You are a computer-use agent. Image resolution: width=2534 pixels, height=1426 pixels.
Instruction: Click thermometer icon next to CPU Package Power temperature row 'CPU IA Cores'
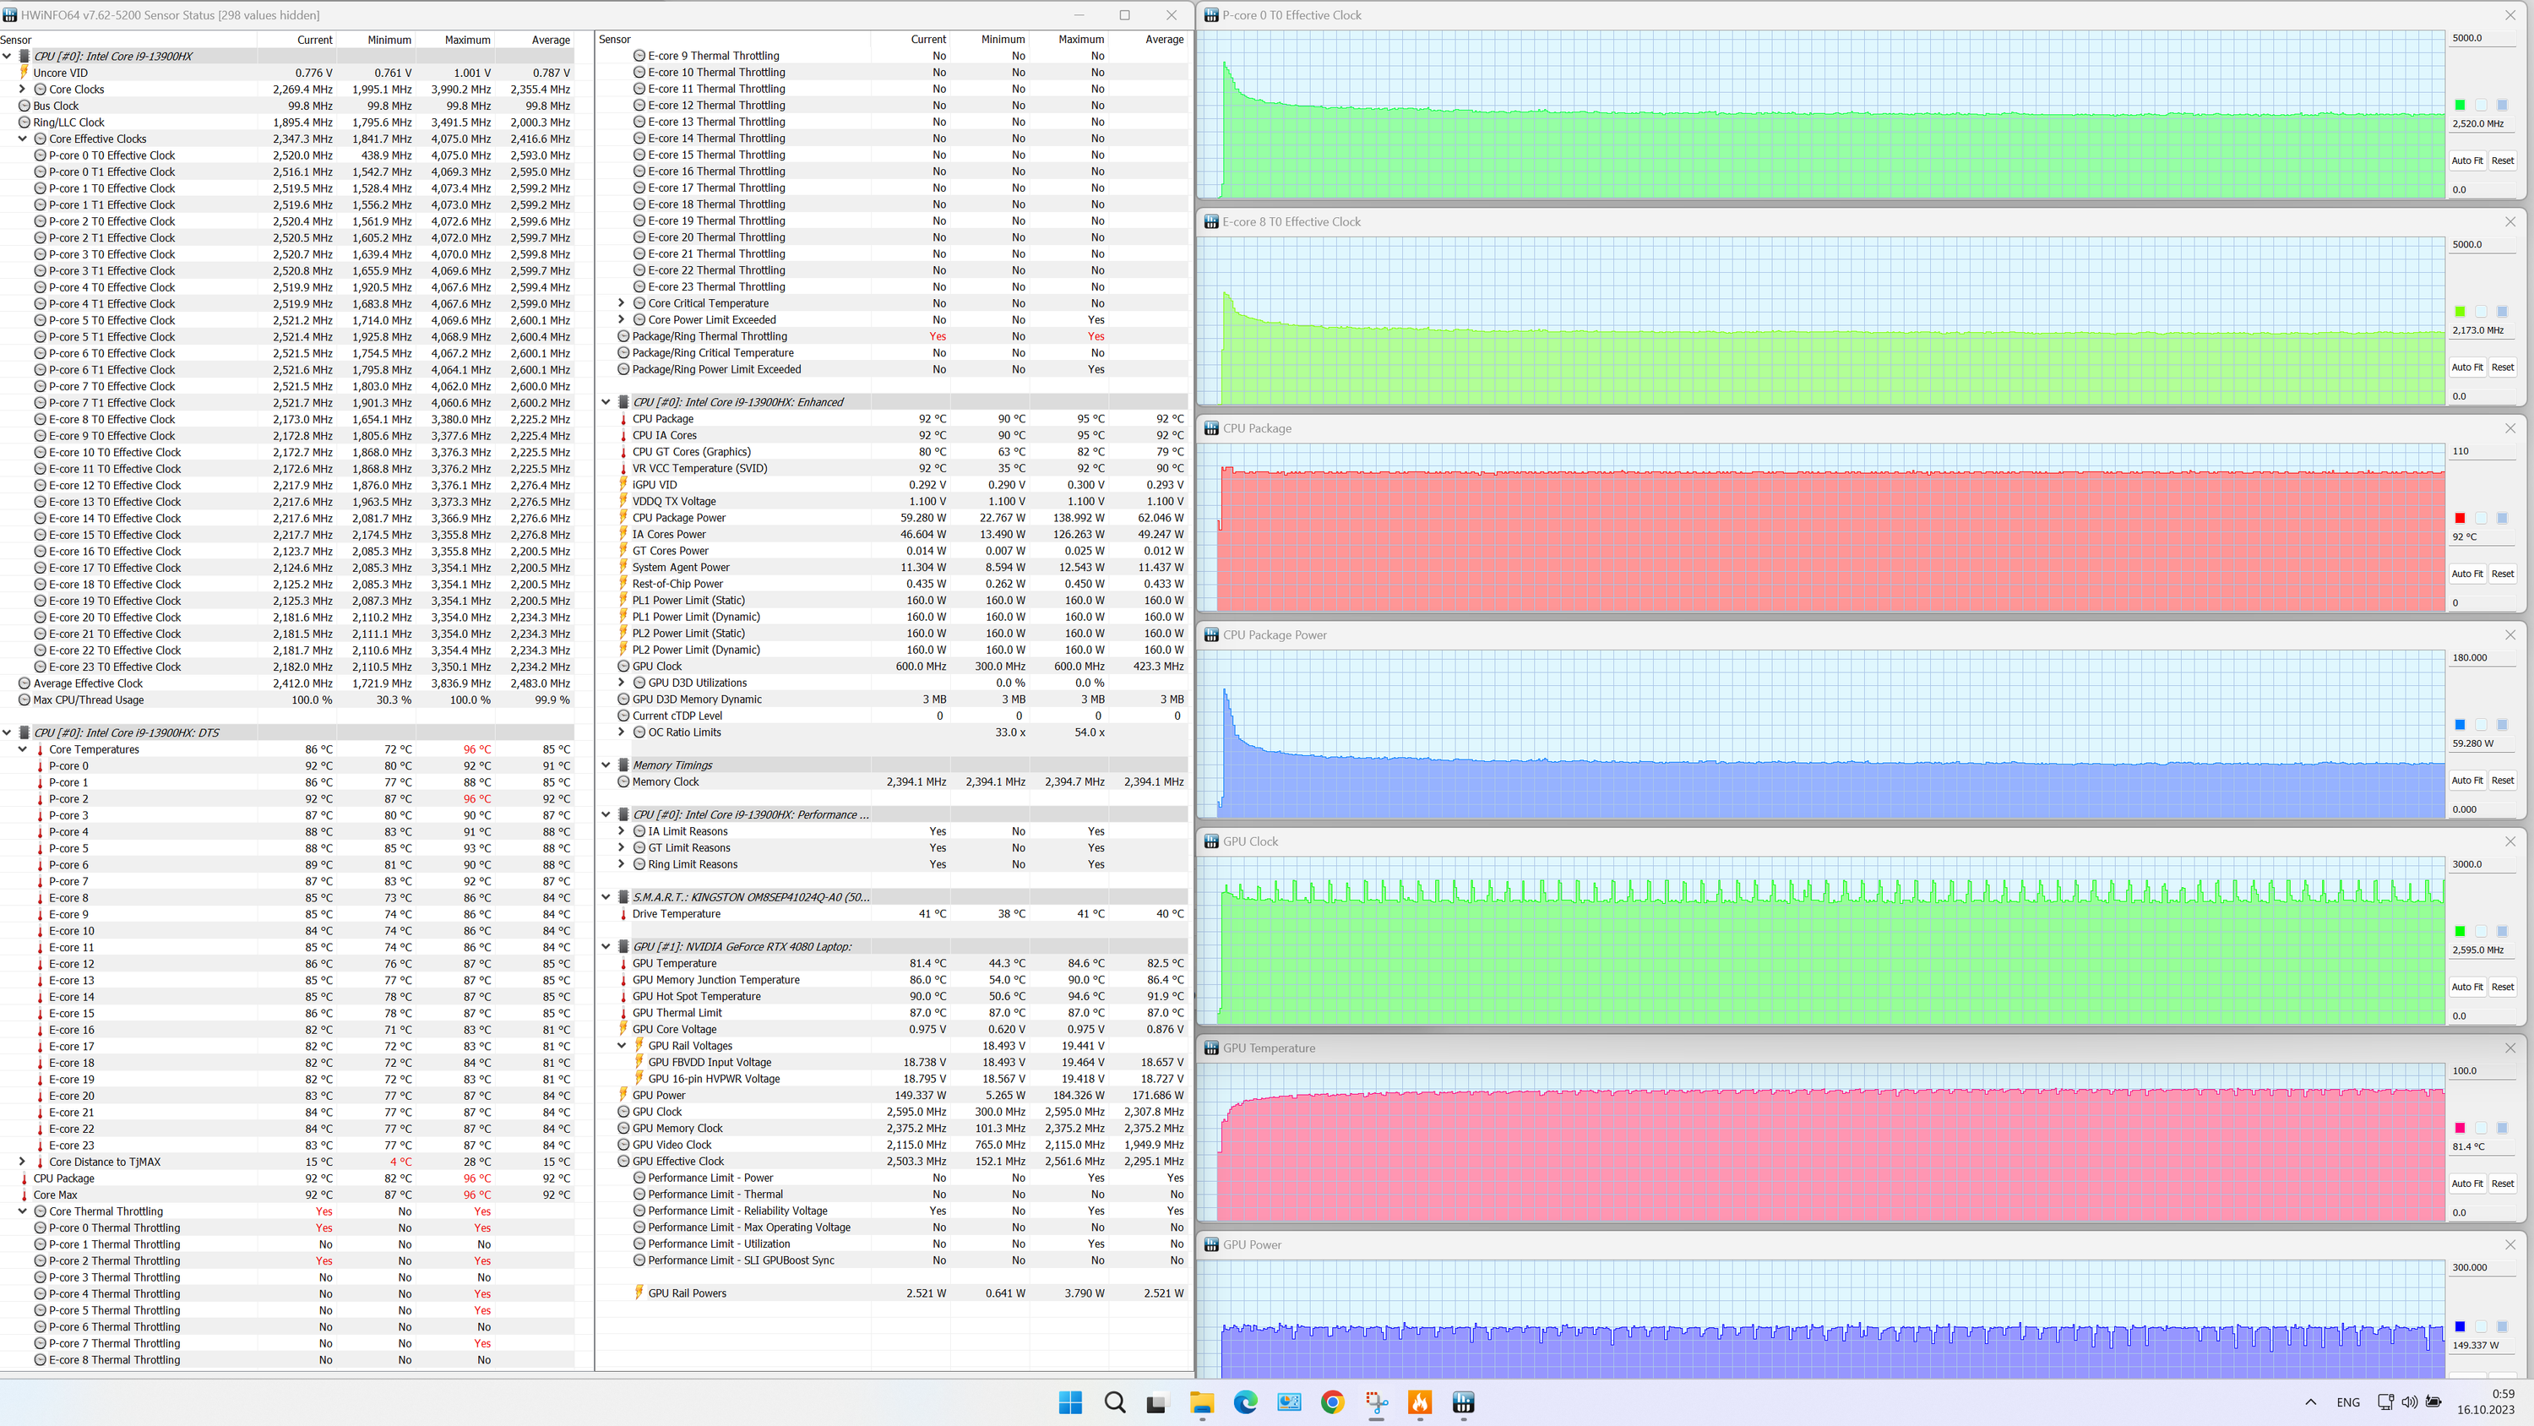click(623, 436)
